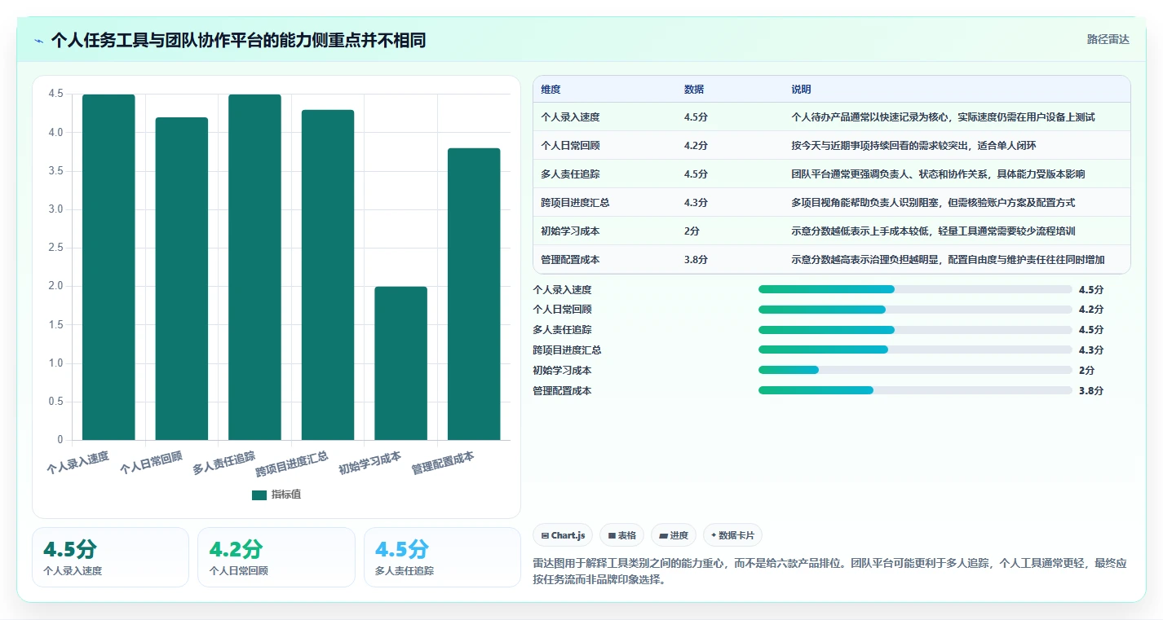Click the 初始学习成本 progress bar
The width and height of the screenshot is (1163, 620).
coord(915,370)
